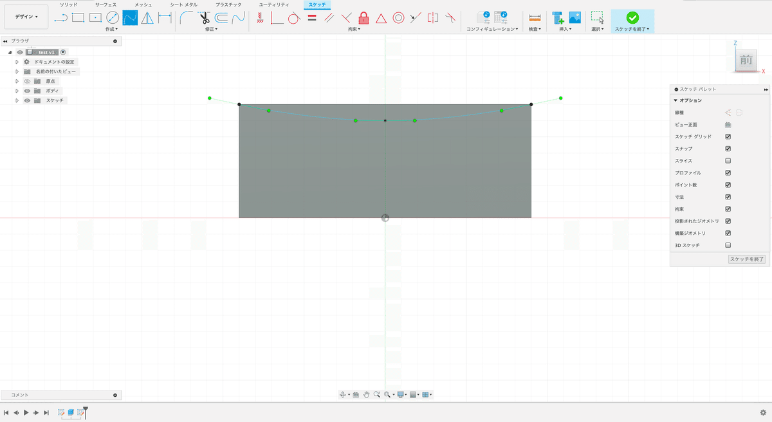Open the 作成 dropdown menu

pos(111,29)
